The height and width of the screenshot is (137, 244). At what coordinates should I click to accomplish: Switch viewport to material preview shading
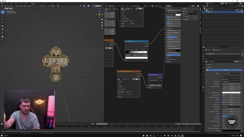pyautogui.click(x=99, y=6)
